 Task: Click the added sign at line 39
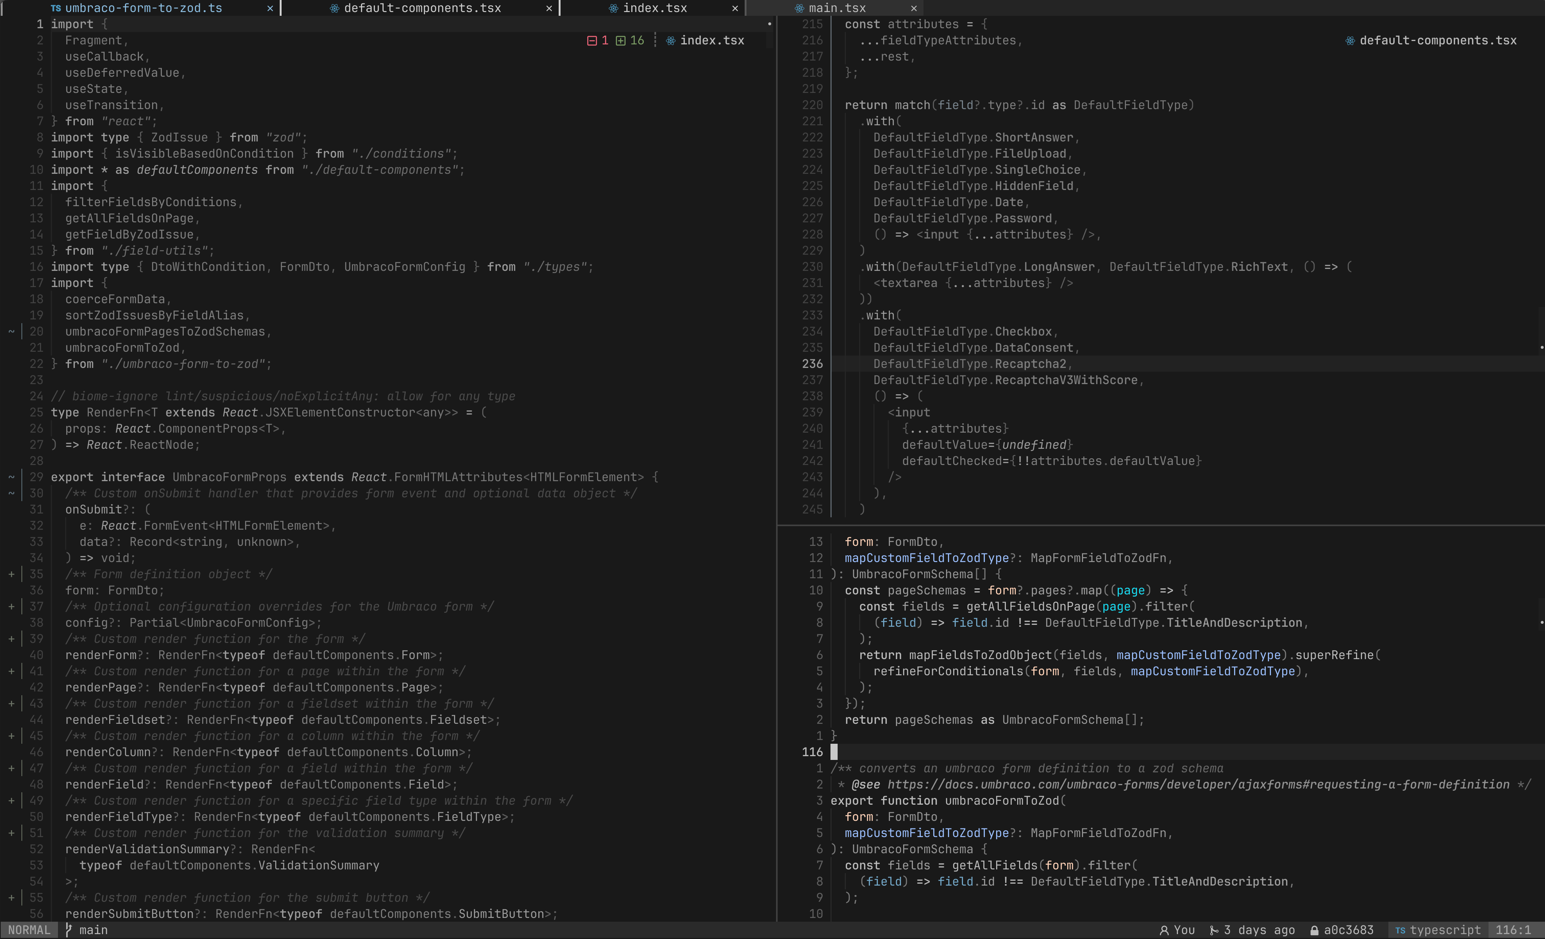11,639
